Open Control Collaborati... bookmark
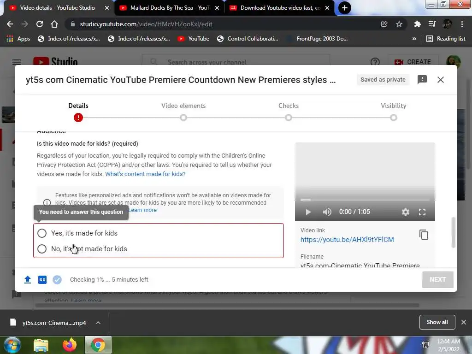 click(x=248, y=39)
